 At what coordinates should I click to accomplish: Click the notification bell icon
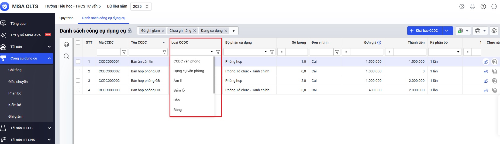pyautogui.click(x=473, y=6)
